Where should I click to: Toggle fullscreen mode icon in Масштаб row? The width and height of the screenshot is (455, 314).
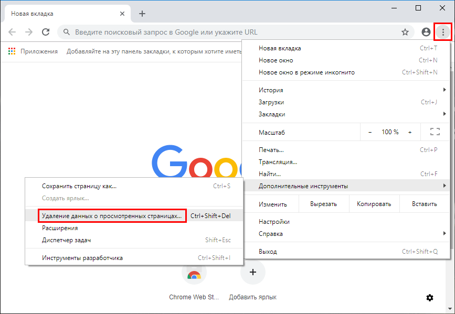[x=435, y=132]
